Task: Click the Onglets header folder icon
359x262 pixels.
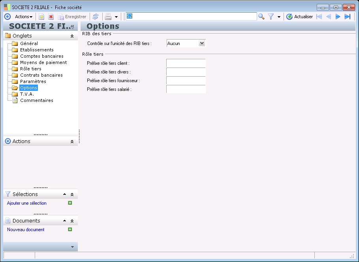Action: tap(8, 36)
